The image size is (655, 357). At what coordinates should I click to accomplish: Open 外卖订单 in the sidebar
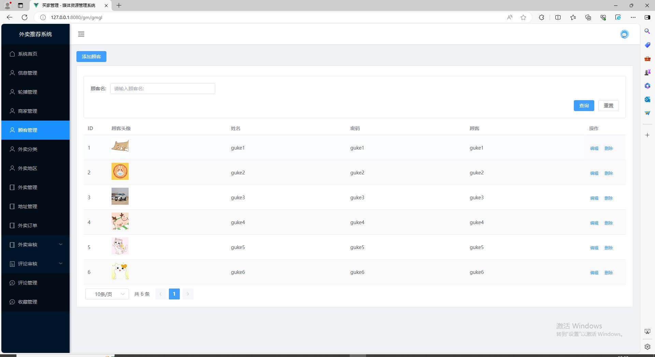[x=35, y=226]
